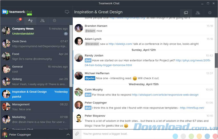
Task: Open the Marketing room
Action: coord(35,119)
